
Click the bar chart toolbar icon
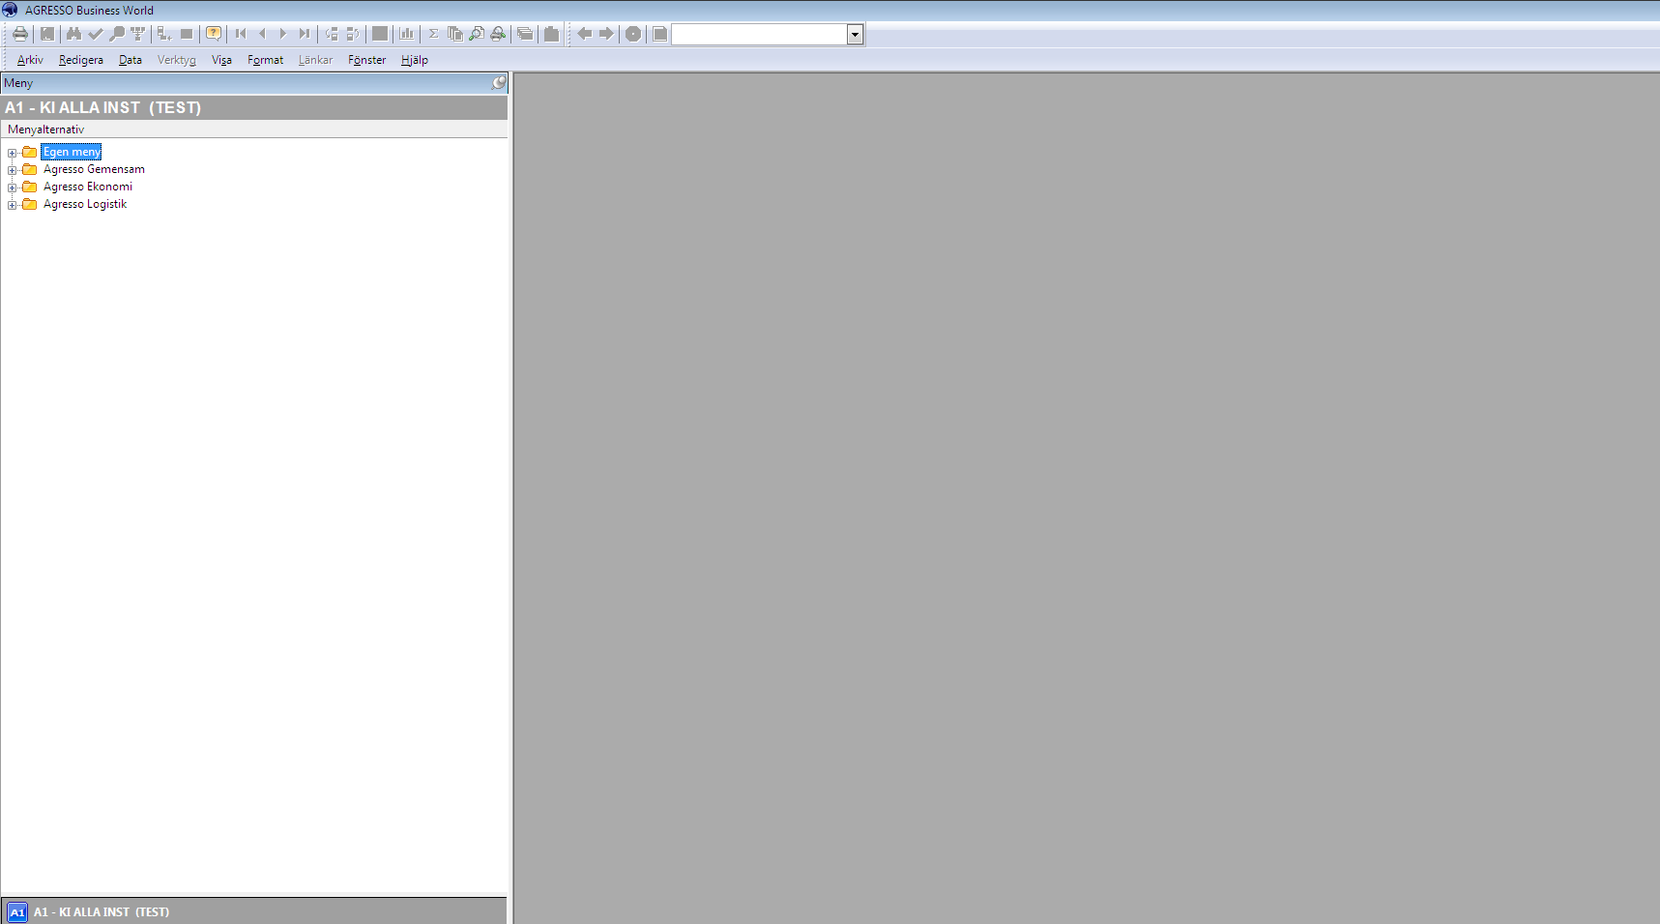[x=407, y=34]
